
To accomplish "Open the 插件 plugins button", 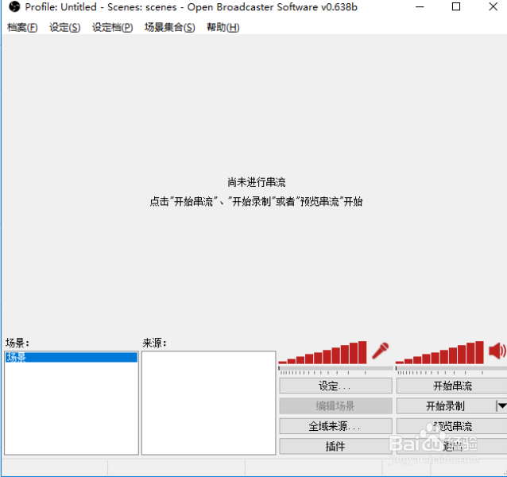I will point(335,446).
